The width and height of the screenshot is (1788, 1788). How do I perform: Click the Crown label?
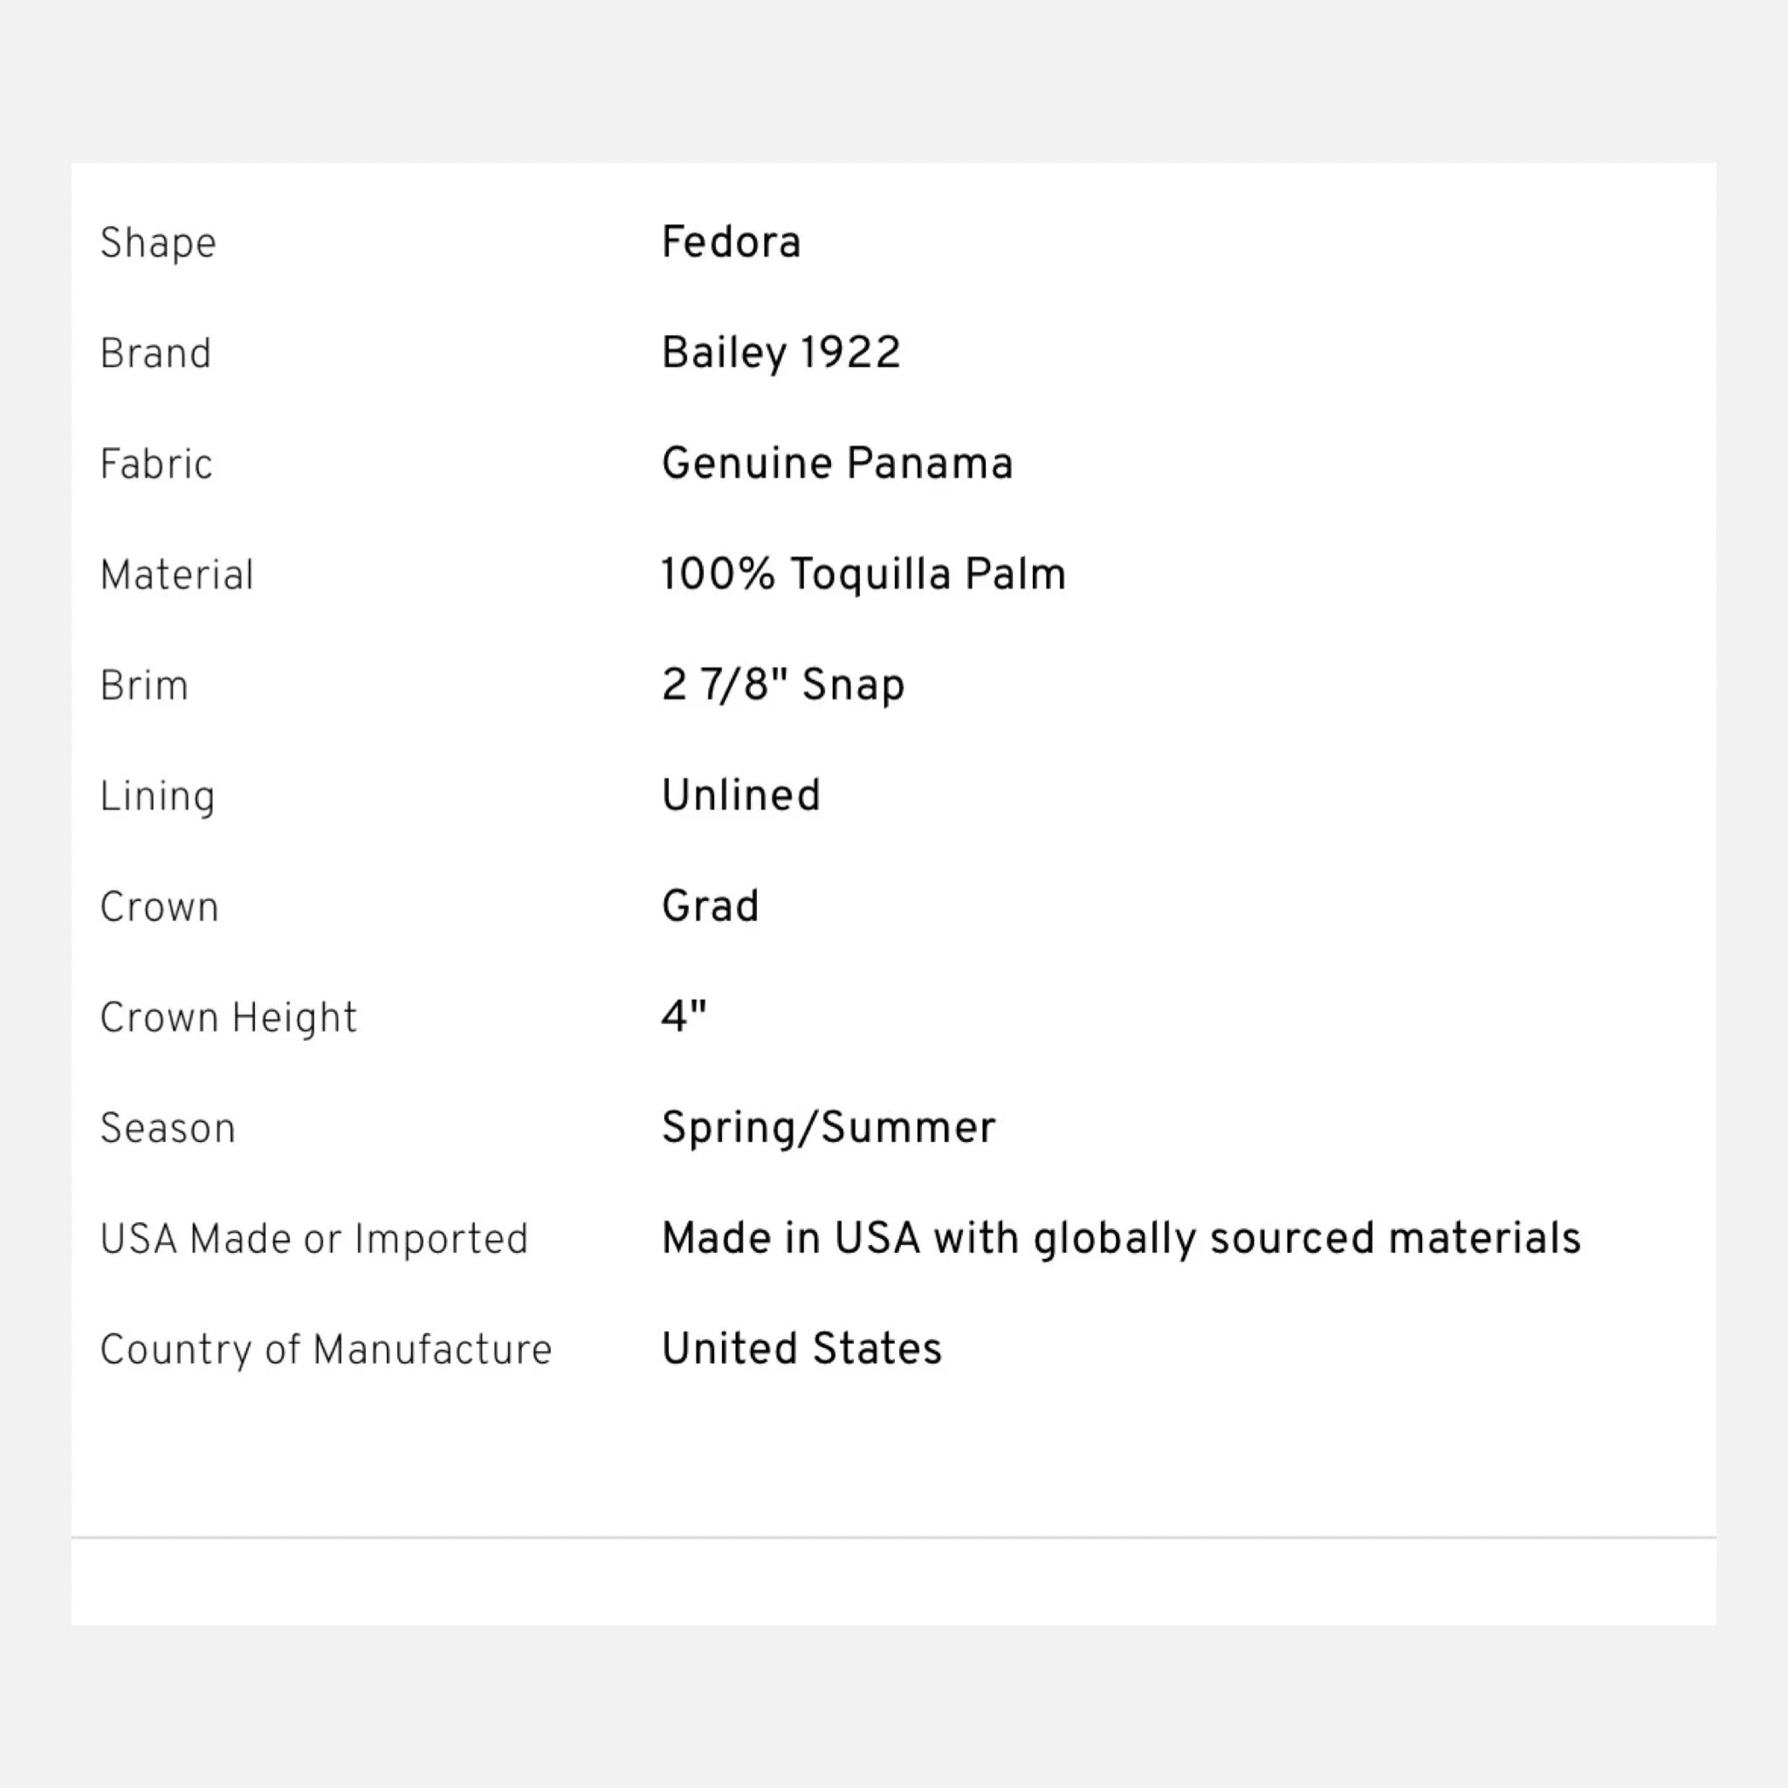pyautogui.click(x=159, y=907)
